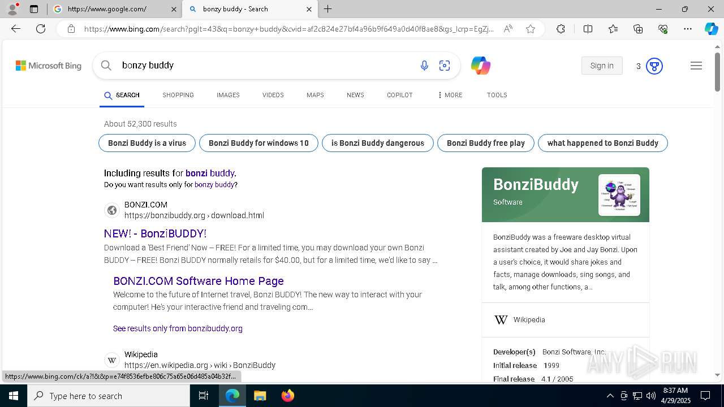Open the Extensions puzzle icon
Screen dimensions: 724x407
(561, 29)
